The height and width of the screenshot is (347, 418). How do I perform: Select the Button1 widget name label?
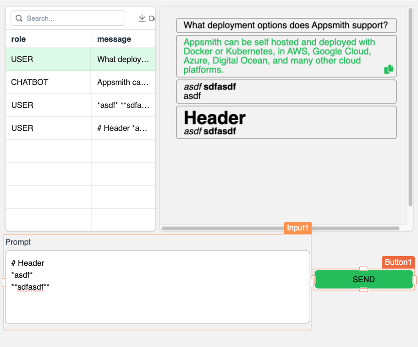[398, 263]
